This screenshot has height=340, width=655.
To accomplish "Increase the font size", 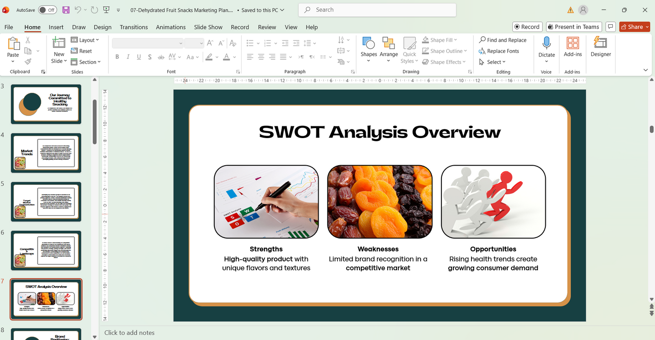I will pyautogui.click(x=210, y=43).
